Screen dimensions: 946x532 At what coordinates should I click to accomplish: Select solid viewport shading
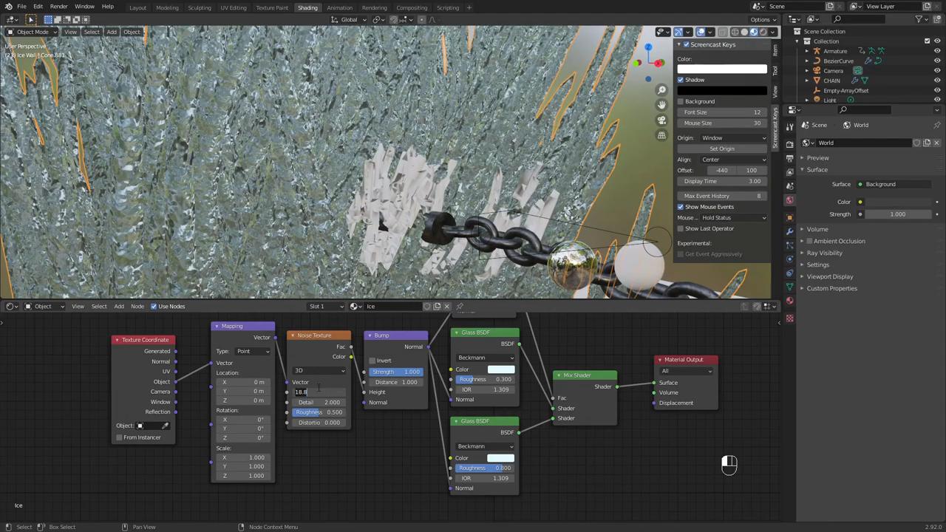tap(744, 32)
